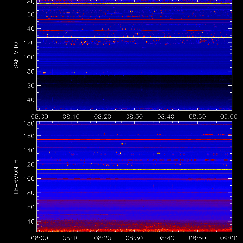Screen dimensions: 243x243
Task: Click the 08:30 time label under Learmonth plot
Action: pos(134,238)
